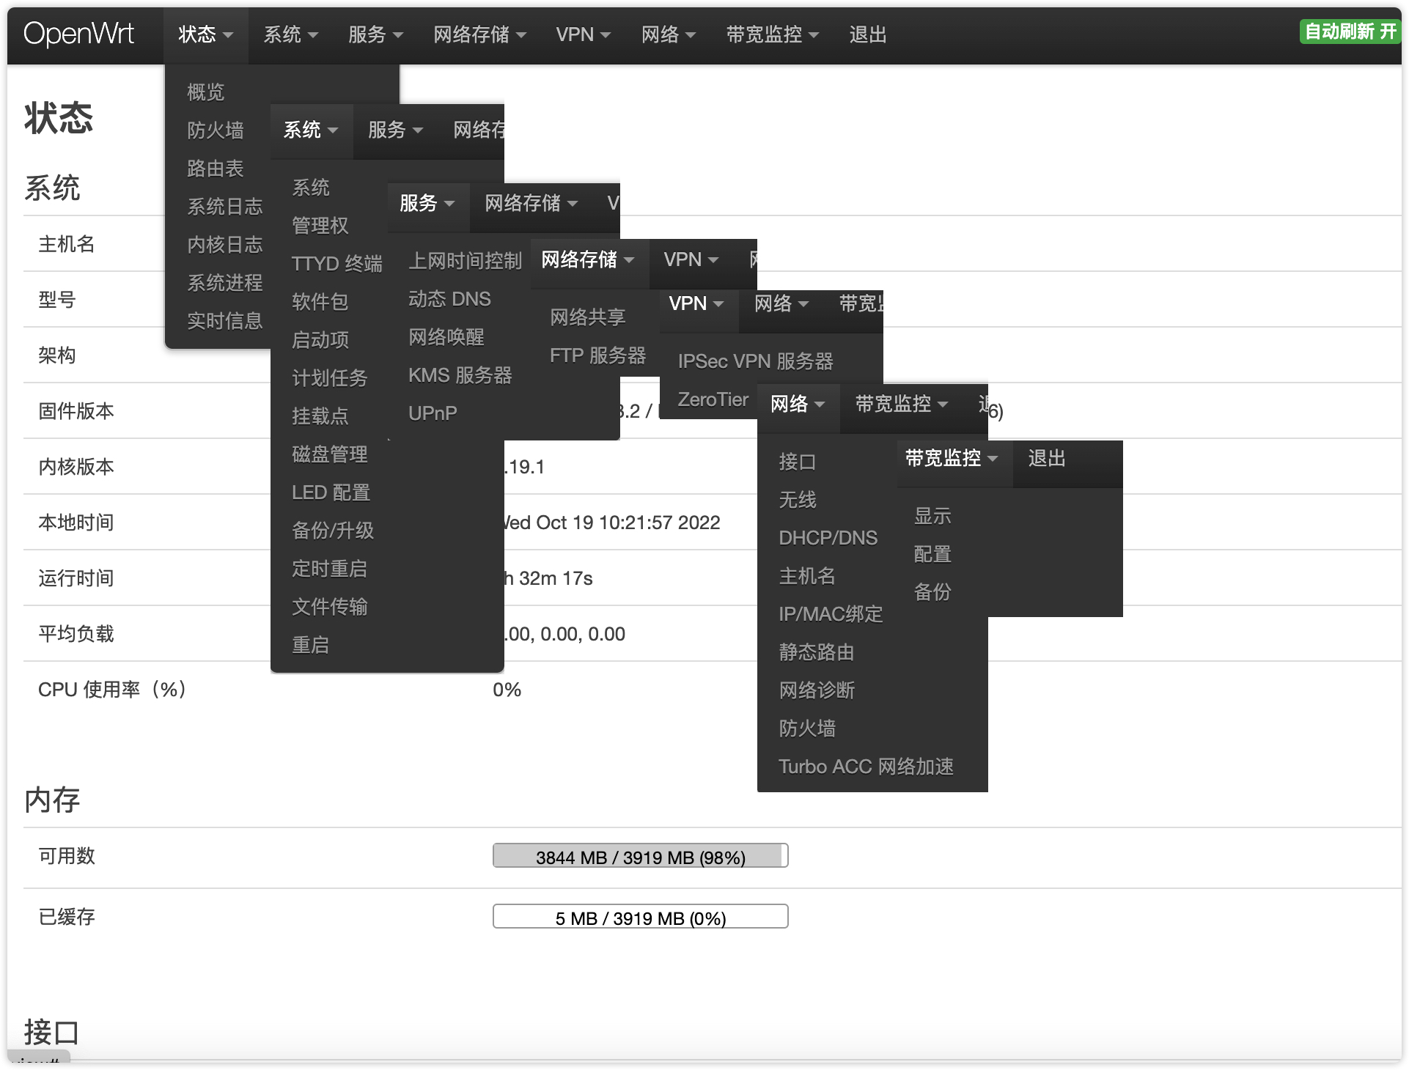Click 退出 beside the overlaid 带宽监控 header
The height and width of the screenshot is (1070, 1409).
1046,458
